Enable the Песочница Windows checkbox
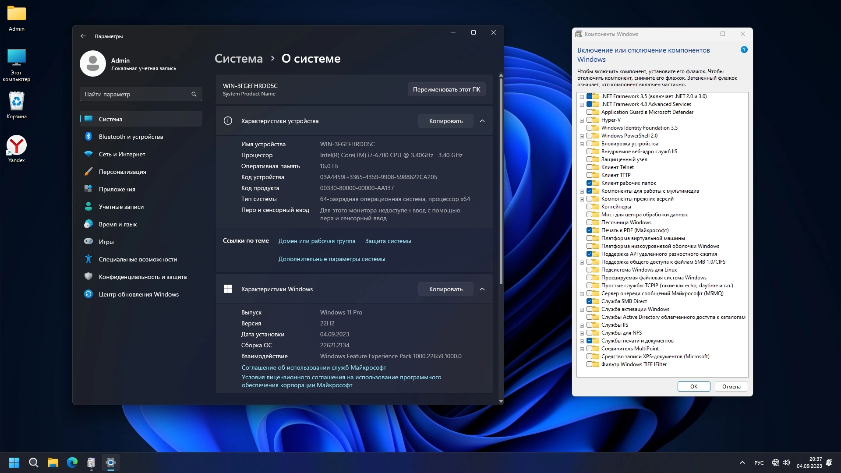This screenshot has width=841, height=473. click(x=589, y=222)
